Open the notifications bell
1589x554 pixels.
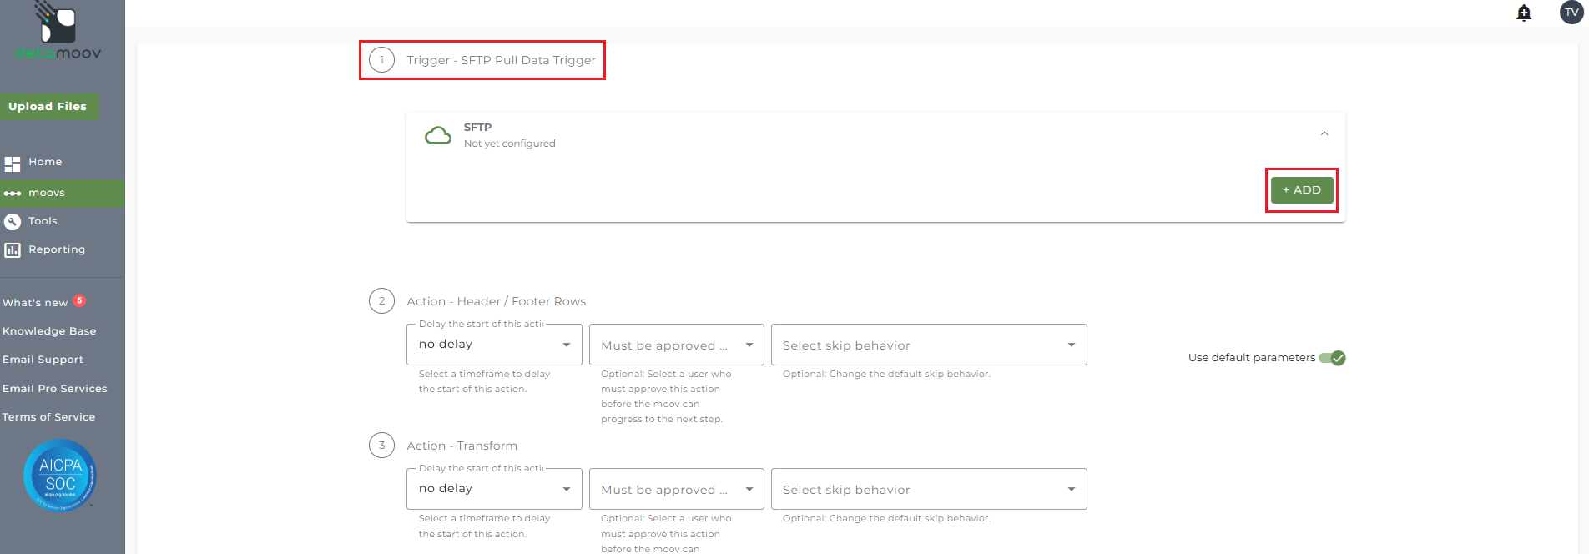coord(1524,13)
